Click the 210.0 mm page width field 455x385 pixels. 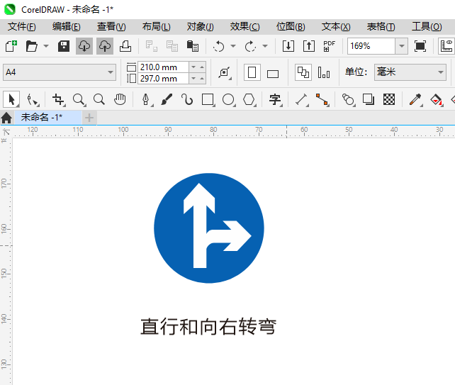click(164, 67)
